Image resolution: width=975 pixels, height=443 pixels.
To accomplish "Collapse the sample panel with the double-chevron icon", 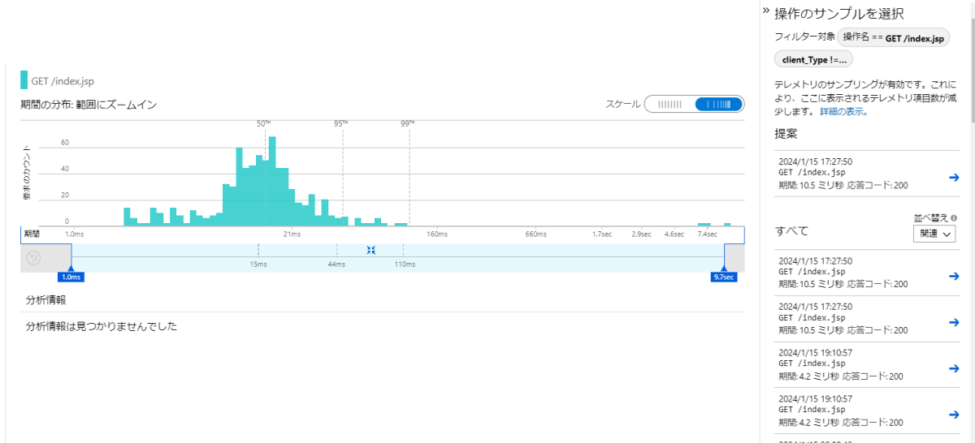I will click(765, 10).
